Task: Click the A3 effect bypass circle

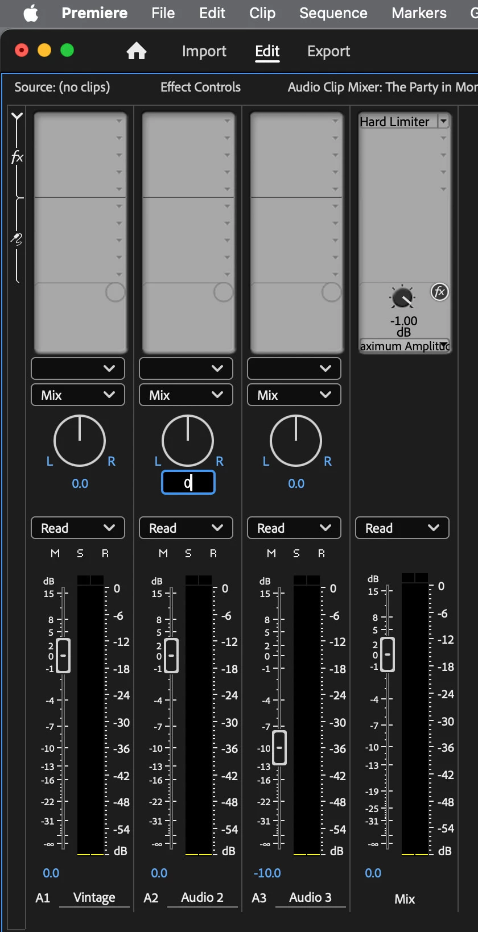Action: [x=331, y=292]
